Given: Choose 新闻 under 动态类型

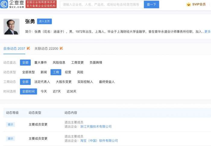Looking at the screenshot, I should [44, 72].
